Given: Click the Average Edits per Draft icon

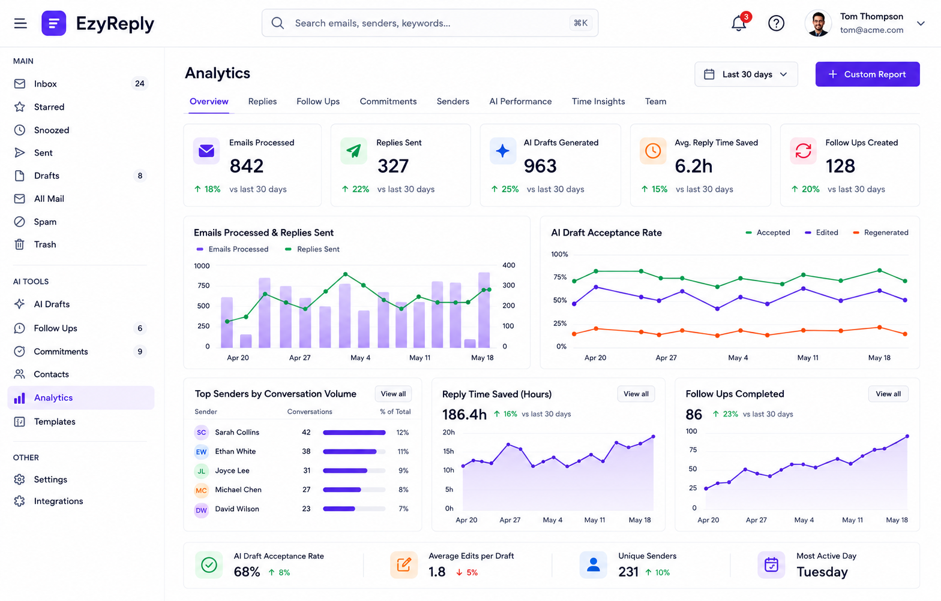Looking at the screenshot, I should (404, 564).
